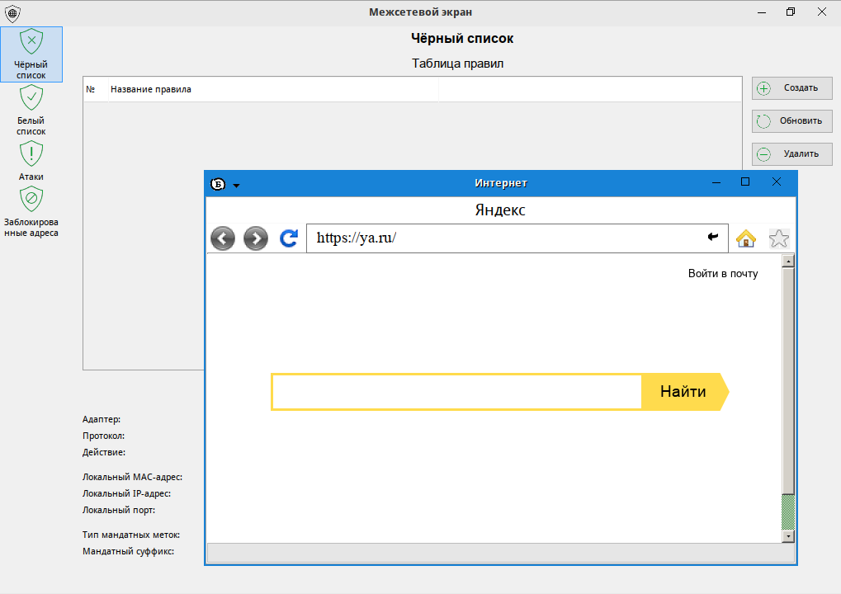Open the browser menu dropdown arrow

(x=236, y=186)
